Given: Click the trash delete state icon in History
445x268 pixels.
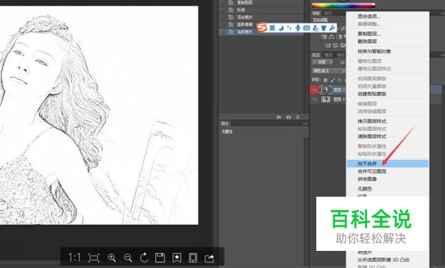Looking at the screenshot, I should click(x=298, y=117).
